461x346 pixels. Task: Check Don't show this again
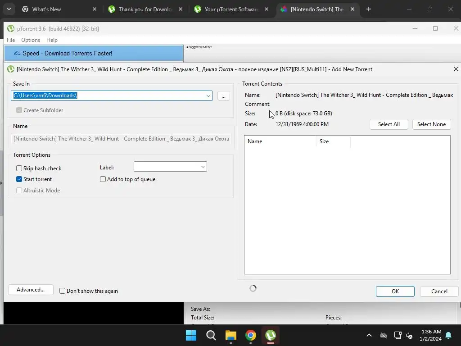[62, 291]
